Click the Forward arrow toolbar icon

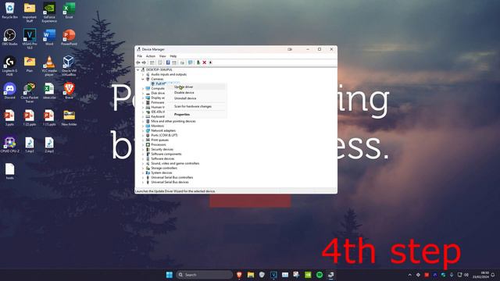click(x=144, y=62)
